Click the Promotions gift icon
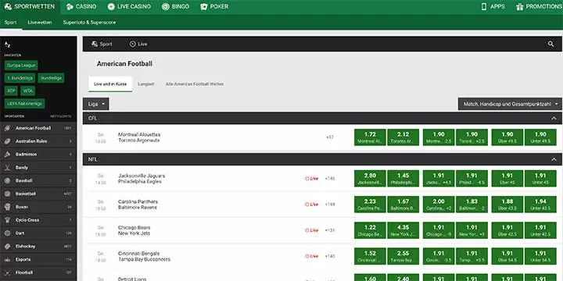563x281 pixels. coord(519,6)
